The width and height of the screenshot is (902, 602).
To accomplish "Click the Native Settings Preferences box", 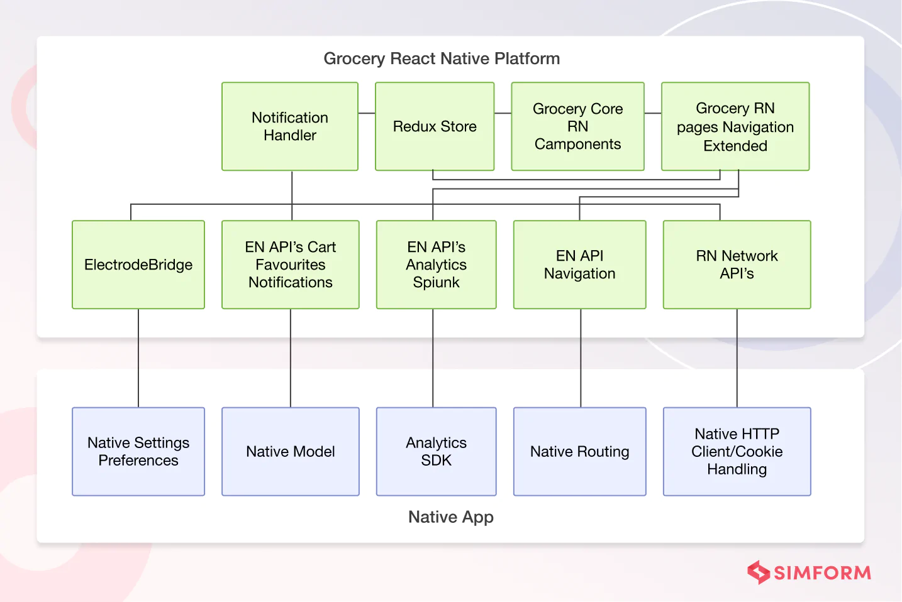I will coord(138,451).
